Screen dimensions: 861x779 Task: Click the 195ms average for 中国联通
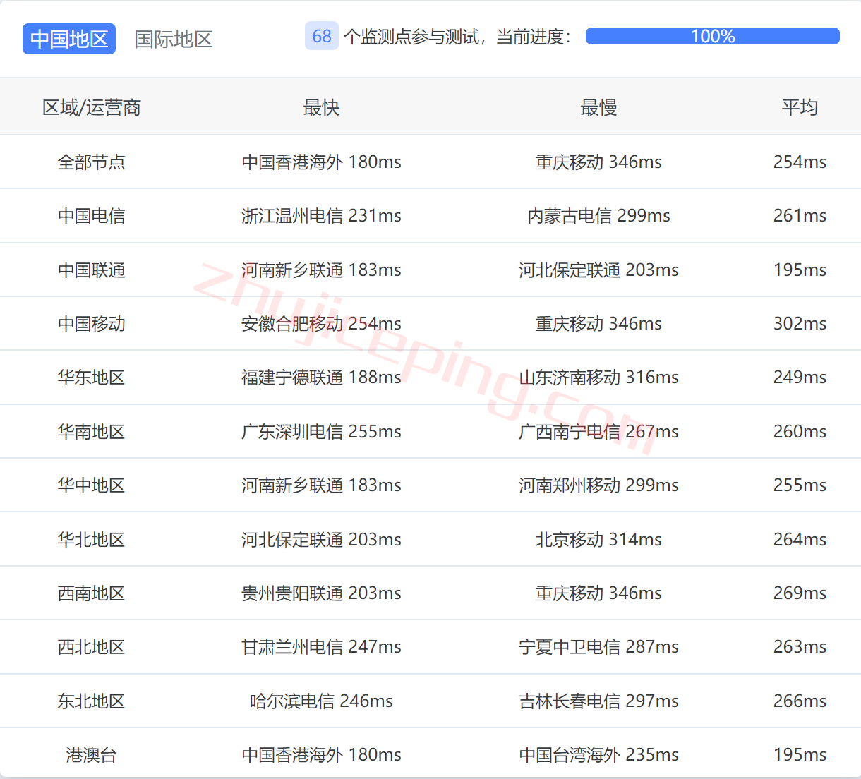click(x=800, y=270)
